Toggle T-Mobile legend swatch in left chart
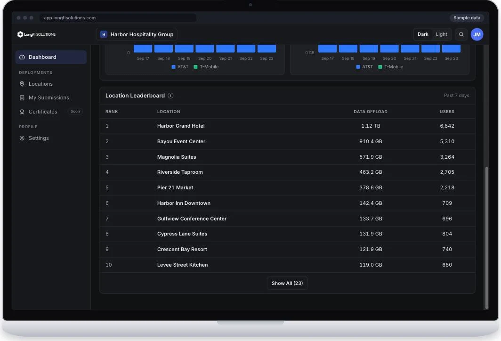Viewport: 501px width, 341px height. tap(195, 67)
